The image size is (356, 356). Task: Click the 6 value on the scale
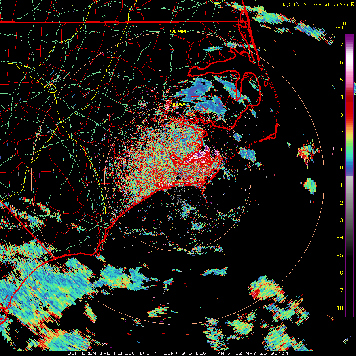click(341, 62)
